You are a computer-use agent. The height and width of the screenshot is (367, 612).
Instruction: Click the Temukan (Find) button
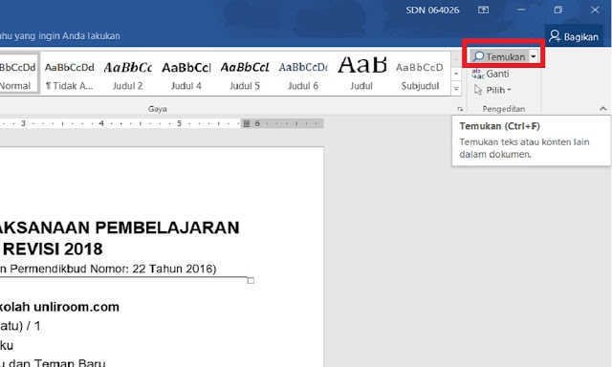pos(499,57)
